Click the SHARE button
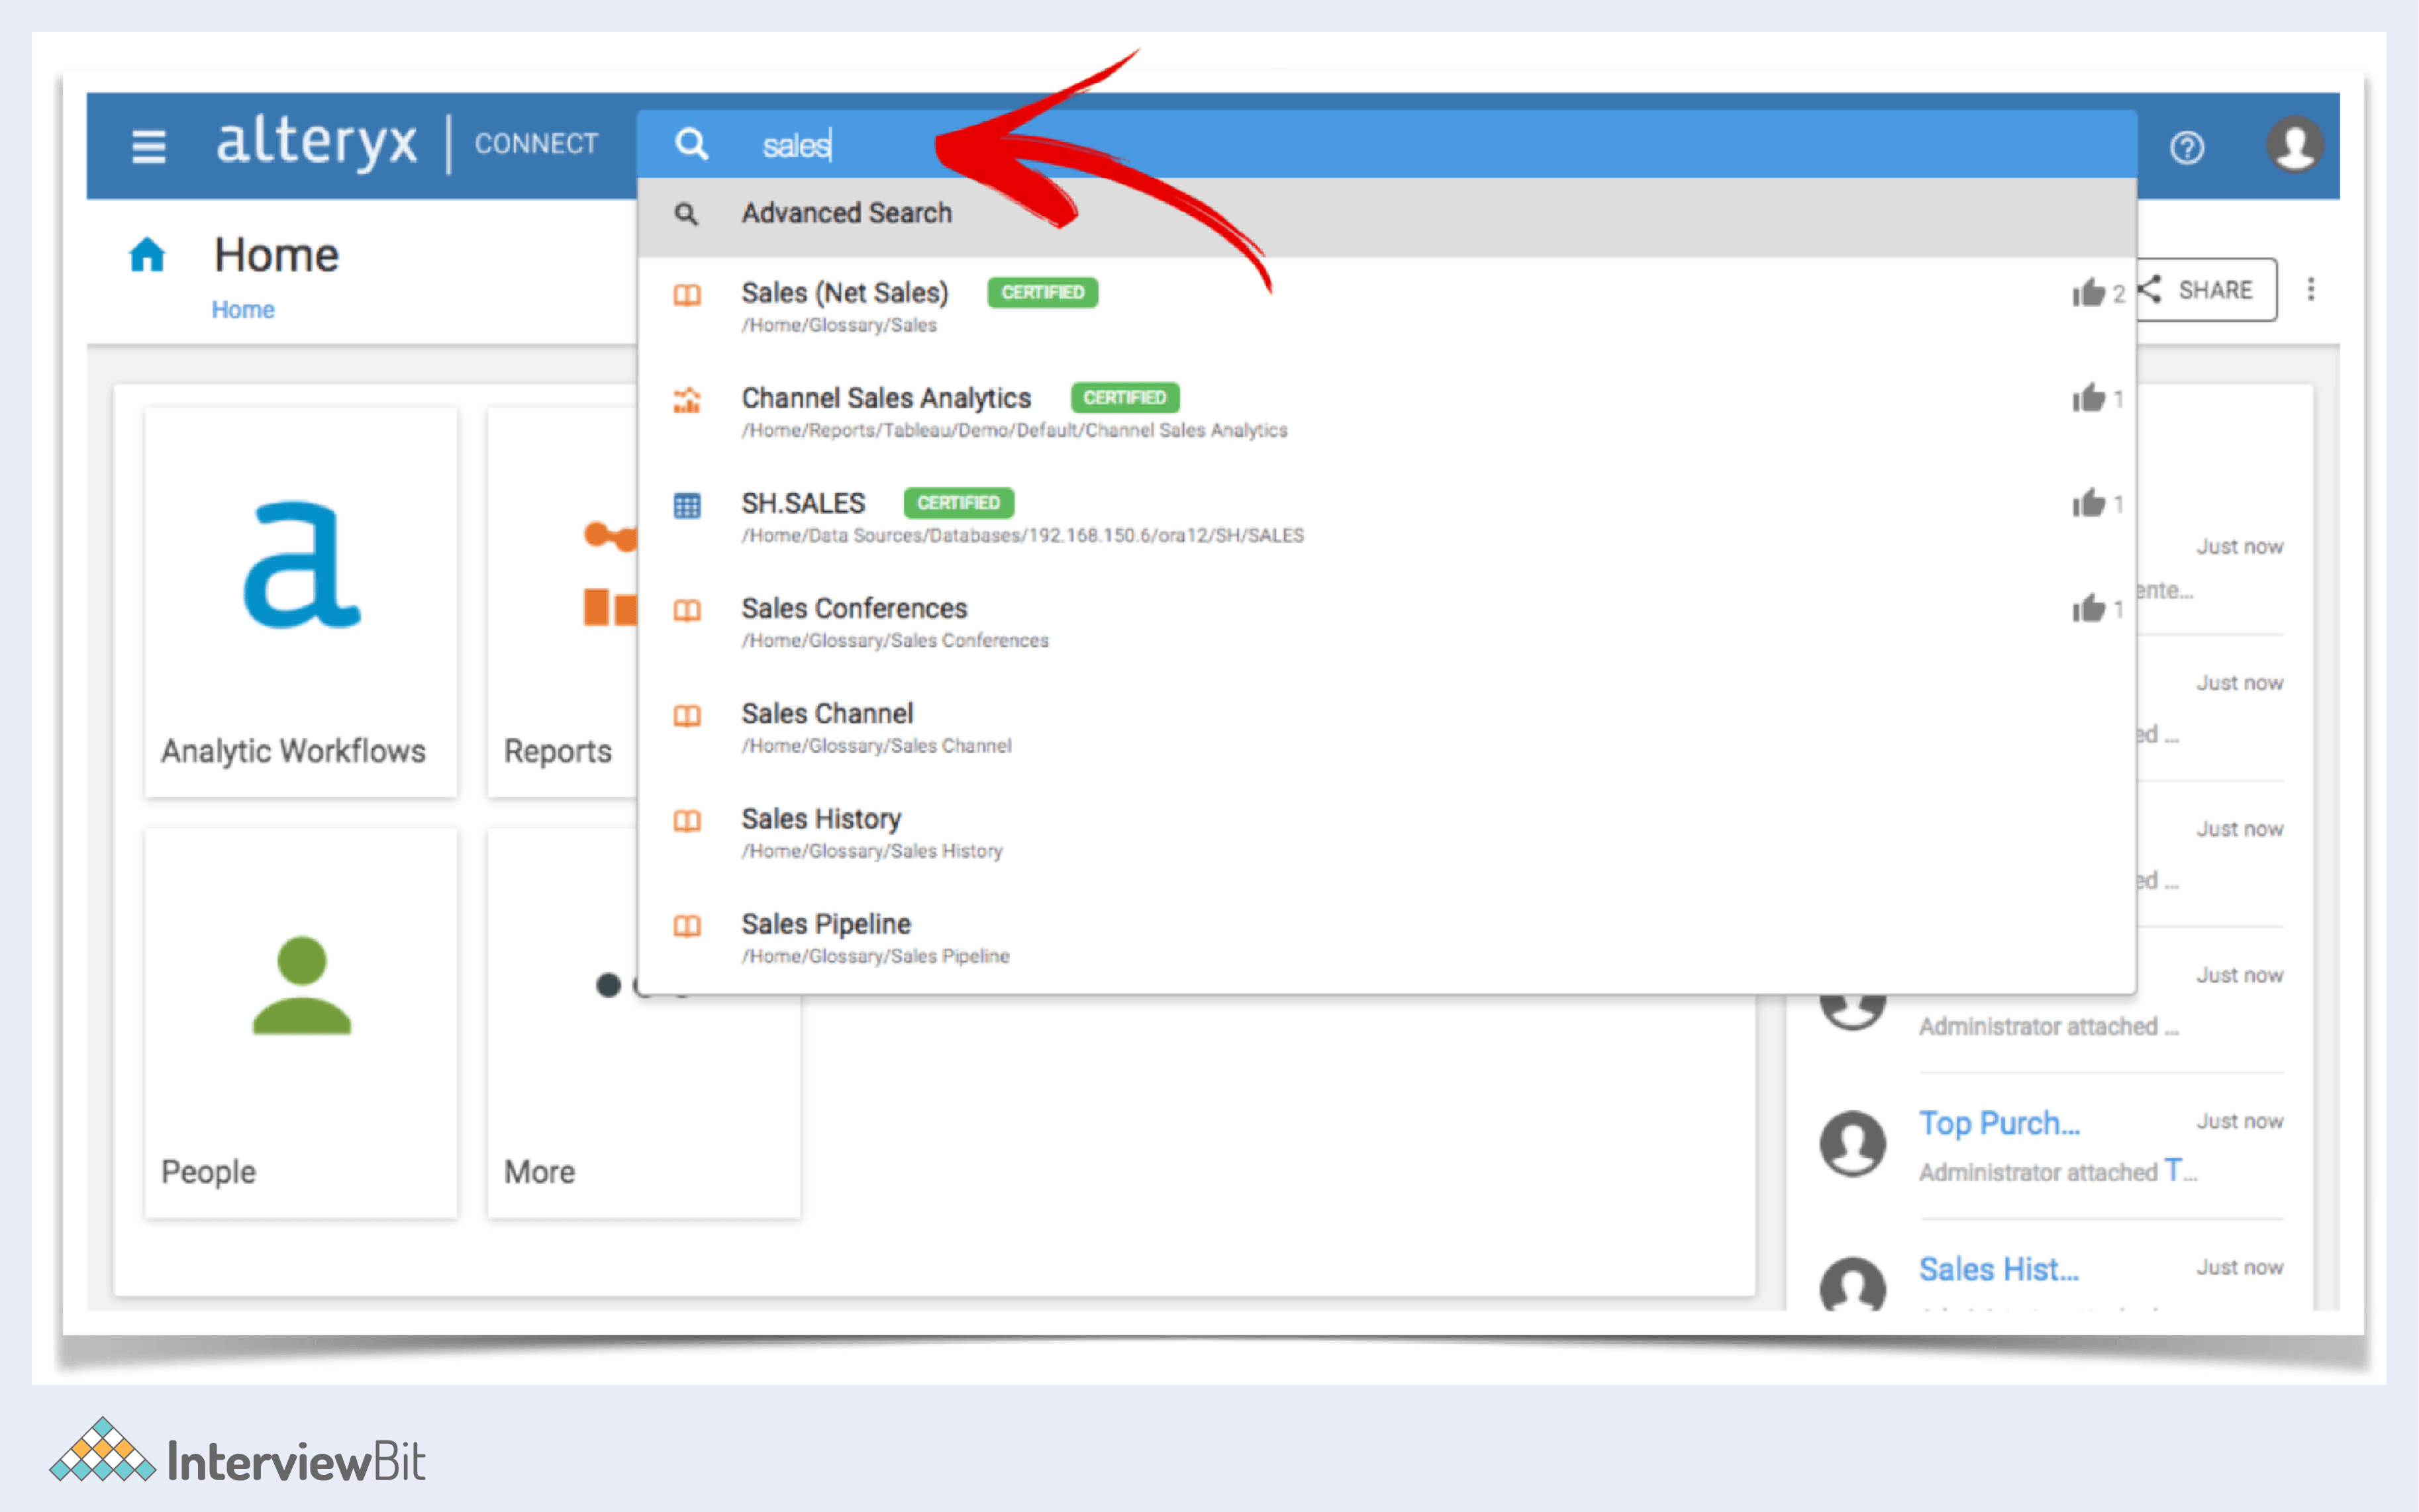 coord(2207,290)
